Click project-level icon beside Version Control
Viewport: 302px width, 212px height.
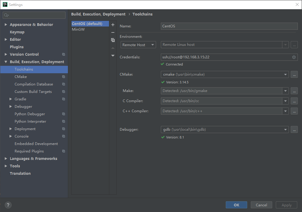pyautogui.click(x=63, y=54)
